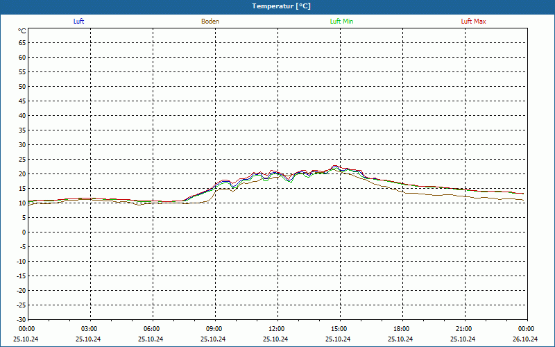The height and width of the screenshot is (347, 555).
Task: Click the -30 value on temperature axis
Action: [22, 319]
